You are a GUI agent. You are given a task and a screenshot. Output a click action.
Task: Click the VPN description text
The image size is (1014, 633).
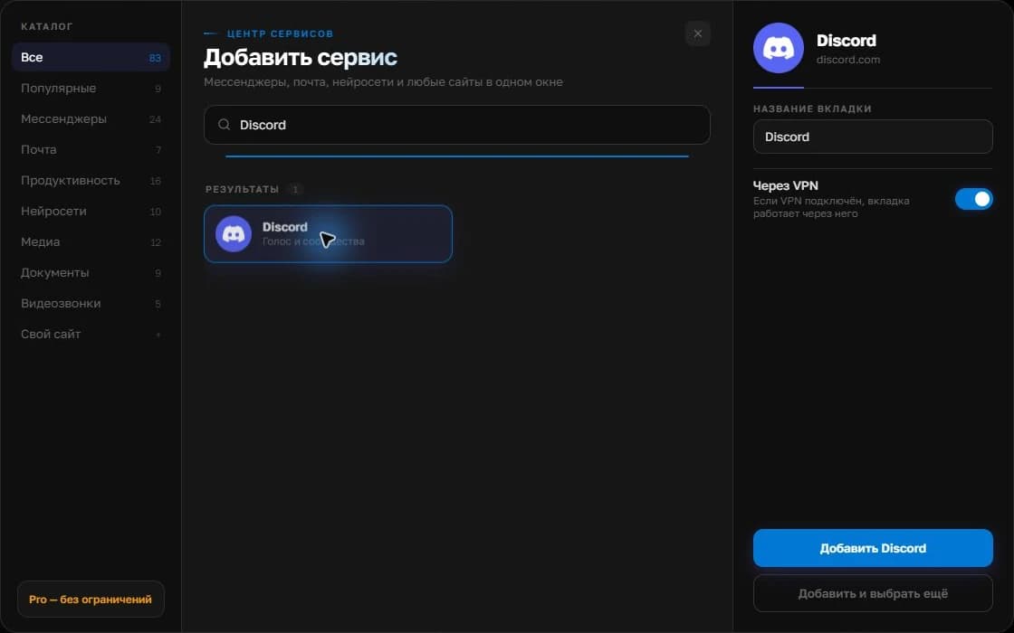831,207
